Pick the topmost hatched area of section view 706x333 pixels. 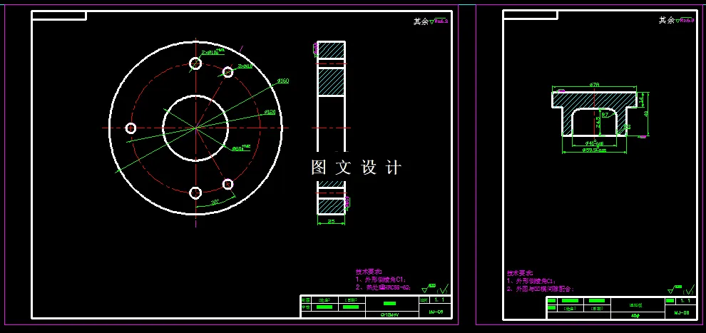pyautogui.click(x=331, y=50)
